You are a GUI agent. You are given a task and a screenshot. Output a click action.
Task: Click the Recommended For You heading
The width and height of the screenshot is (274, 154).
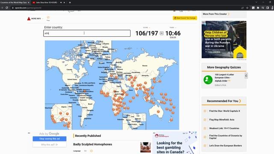[223, 101]
